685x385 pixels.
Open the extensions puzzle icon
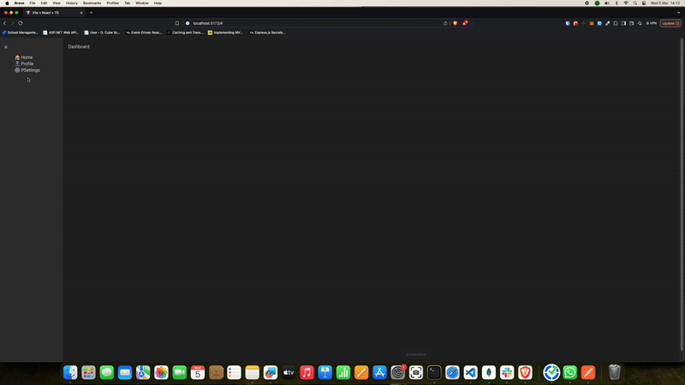click(616, 23)
